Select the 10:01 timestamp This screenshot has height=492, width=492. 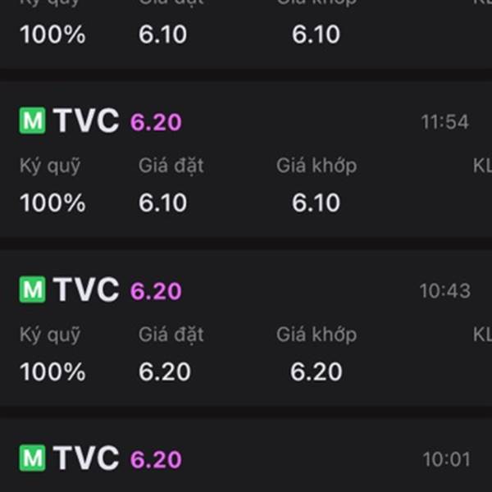coord(447,459)
